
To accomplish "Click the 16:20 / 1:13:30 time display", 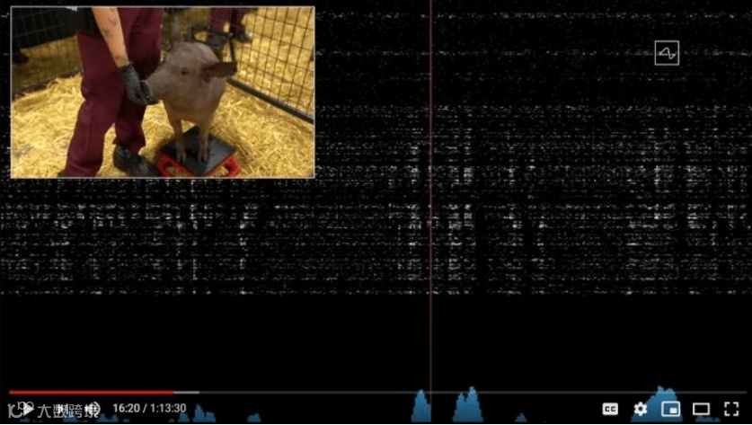I will [149, 409].
